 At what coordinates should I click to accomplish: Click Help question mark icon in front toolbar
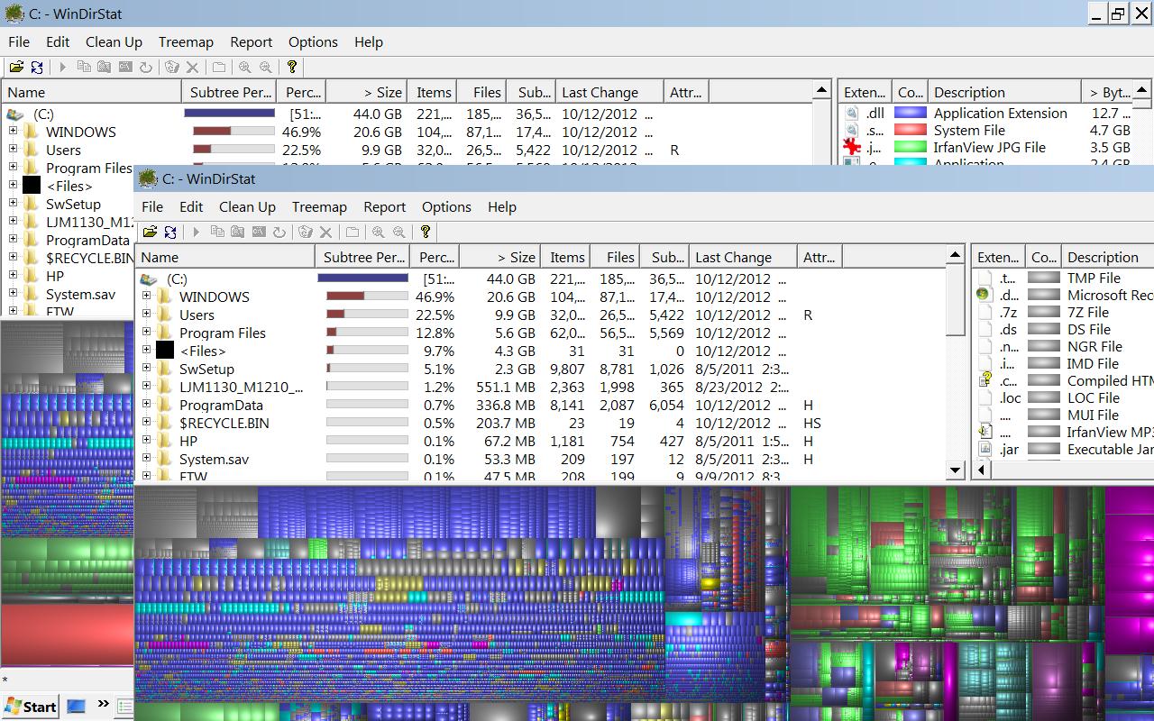(426, 232)
